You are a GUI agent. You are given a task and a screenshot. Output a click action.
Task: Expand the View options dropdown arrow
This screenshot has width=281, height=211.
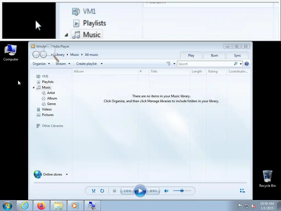[x=174, y=64]
